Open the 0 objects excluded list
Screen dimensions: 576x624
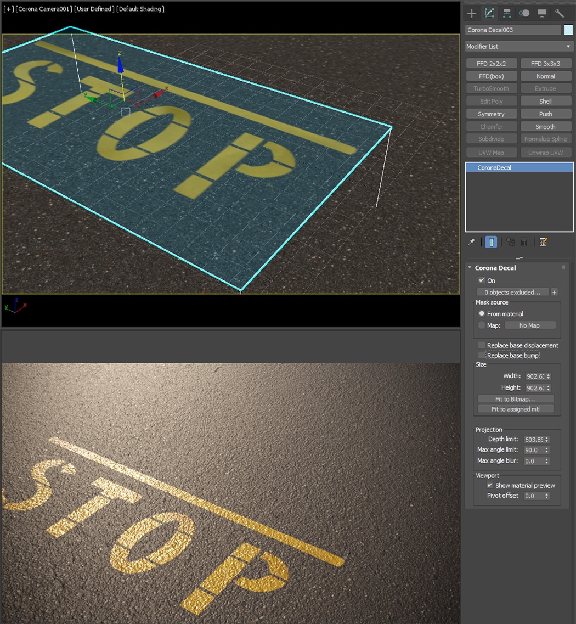click(512, 292)
